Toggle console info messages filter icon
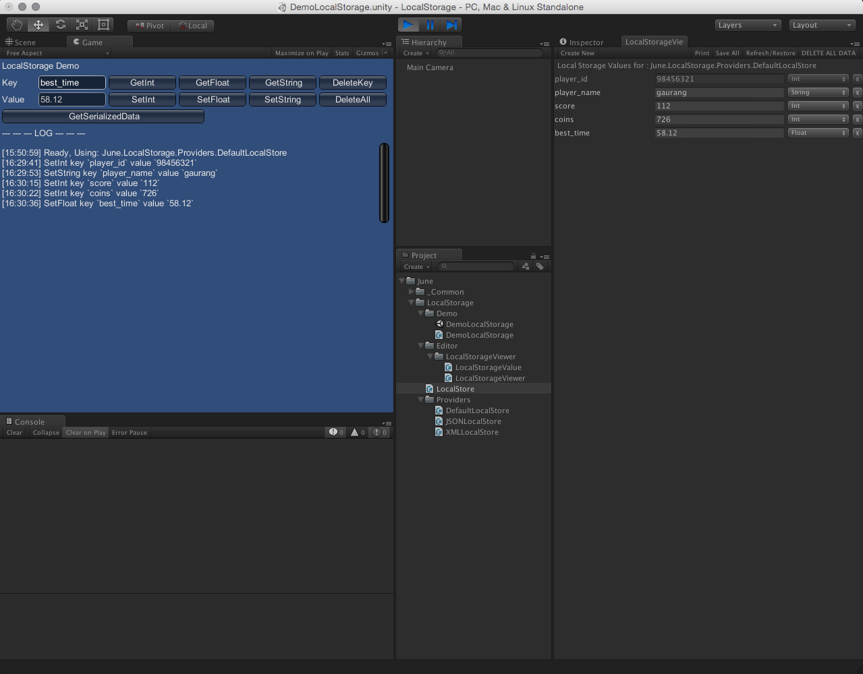863x674 pixels. click(x=336, y=432)
